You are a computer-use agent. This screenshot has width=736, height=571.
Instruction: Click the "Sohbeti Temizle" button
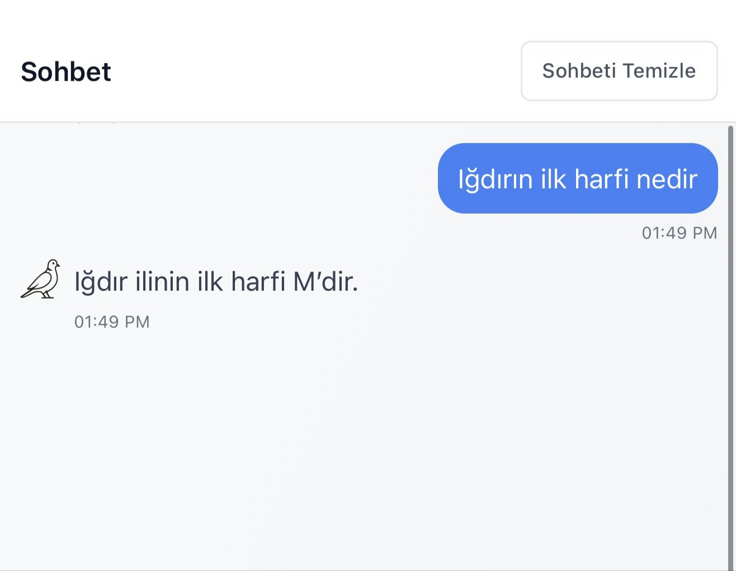619,71
